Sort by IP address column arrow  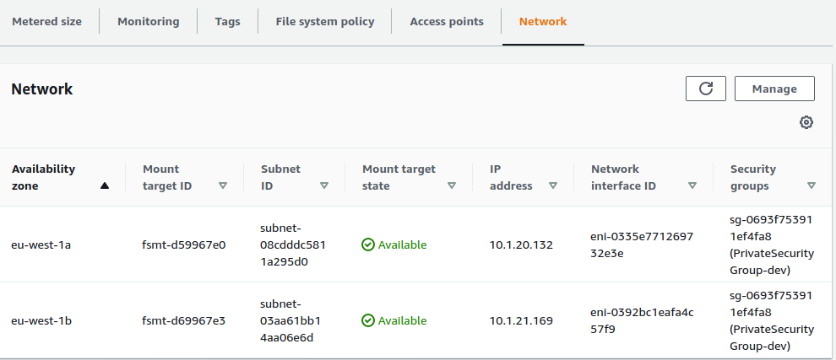tap(553, 186)
